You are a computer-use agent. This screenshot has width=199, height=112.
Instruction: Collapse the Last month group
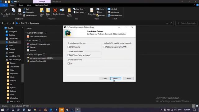pos(26,40)
